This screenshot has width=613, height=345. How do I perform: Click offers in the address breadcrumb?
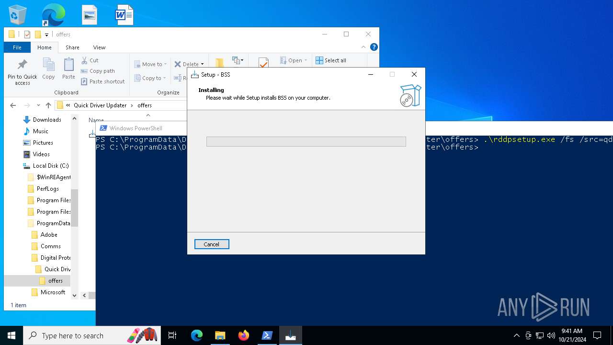coord(145,105)
